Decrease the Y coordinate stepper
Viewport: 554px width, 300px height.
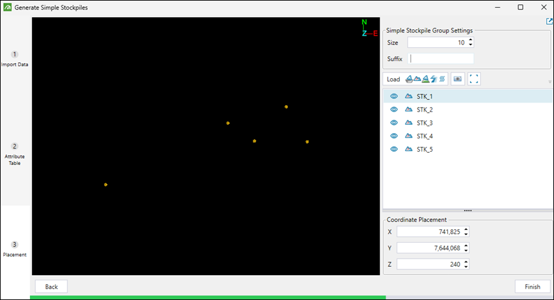point(466,250)
